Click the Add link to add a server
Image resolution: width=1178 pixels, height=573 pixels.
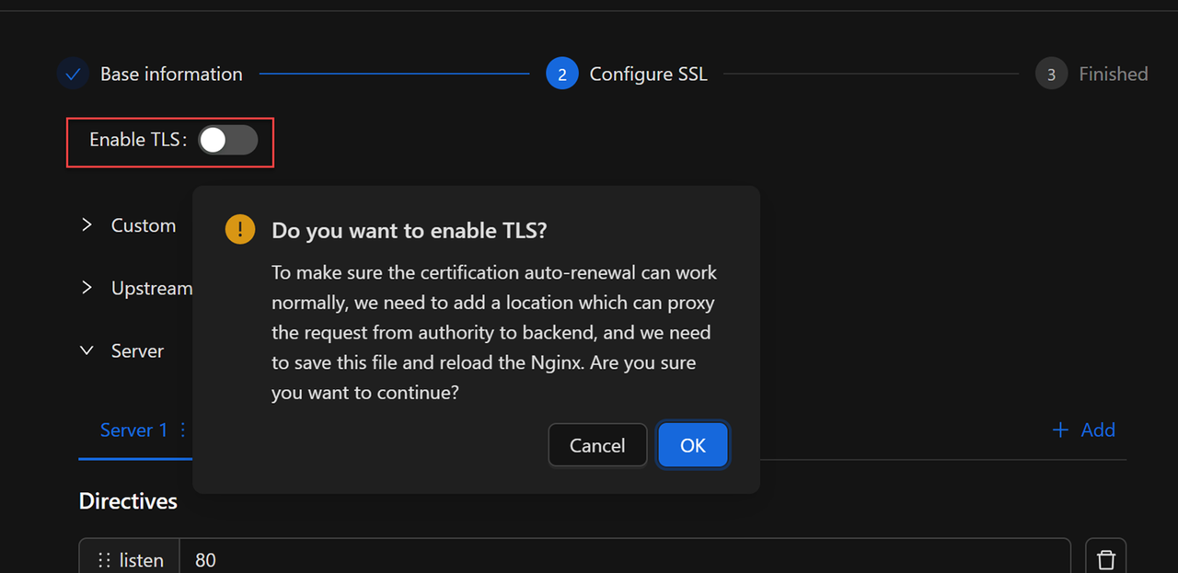coord(1097,430)
